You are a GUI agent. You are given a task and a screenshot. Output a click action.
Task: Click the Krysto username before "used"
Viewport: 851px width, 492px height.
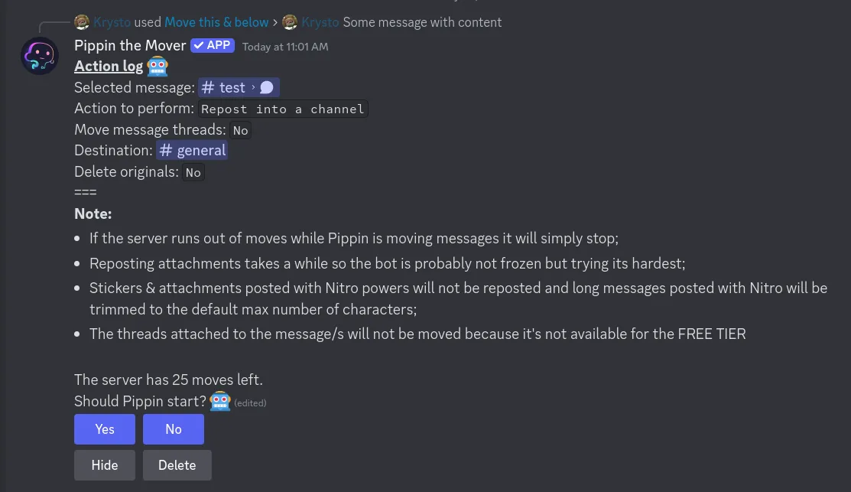(112, 22)
